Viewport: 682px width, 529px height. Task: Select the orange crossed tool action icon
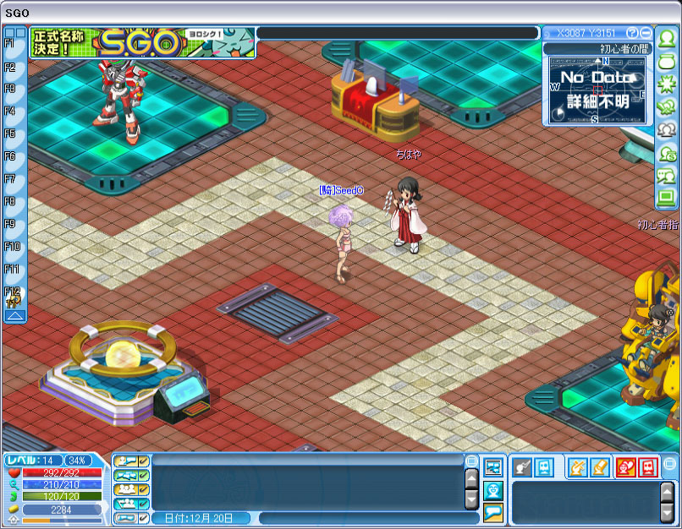coord(578,468)
